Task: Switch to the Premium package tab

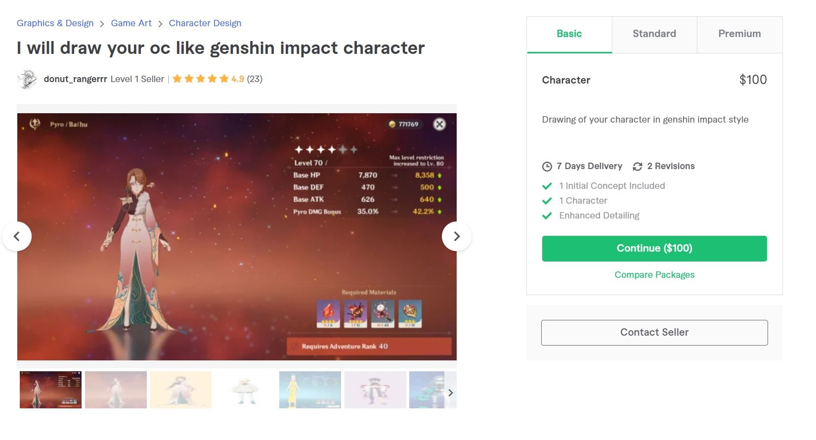Action: point(739,35)
